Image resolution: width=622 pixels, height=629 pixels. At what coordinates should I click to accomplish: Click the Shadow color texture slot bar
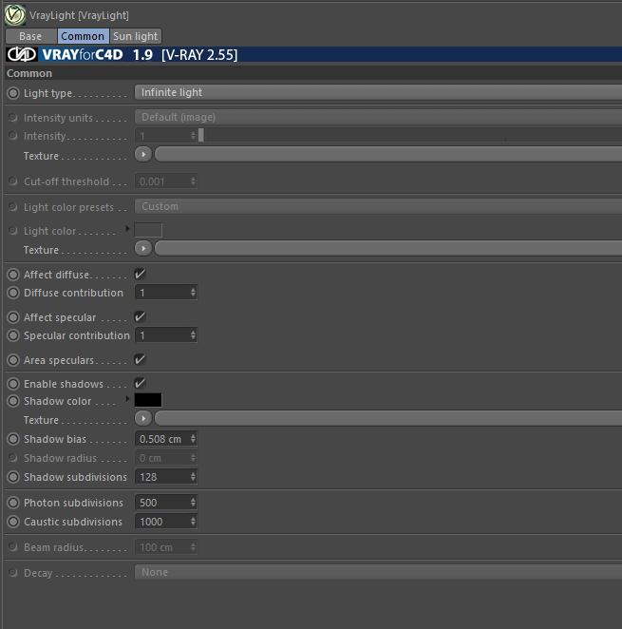coord(388,419)
